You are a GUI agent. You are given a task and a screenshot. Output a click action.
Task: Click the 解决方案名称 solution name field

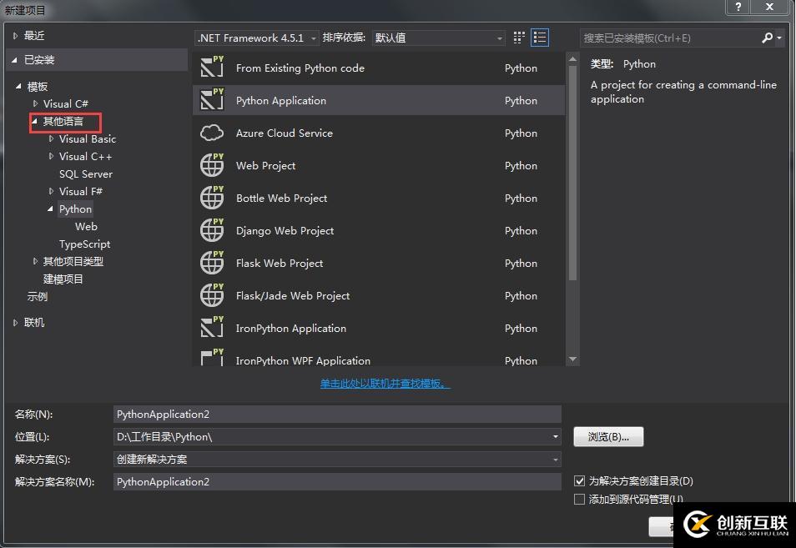(x=337, y=481)
